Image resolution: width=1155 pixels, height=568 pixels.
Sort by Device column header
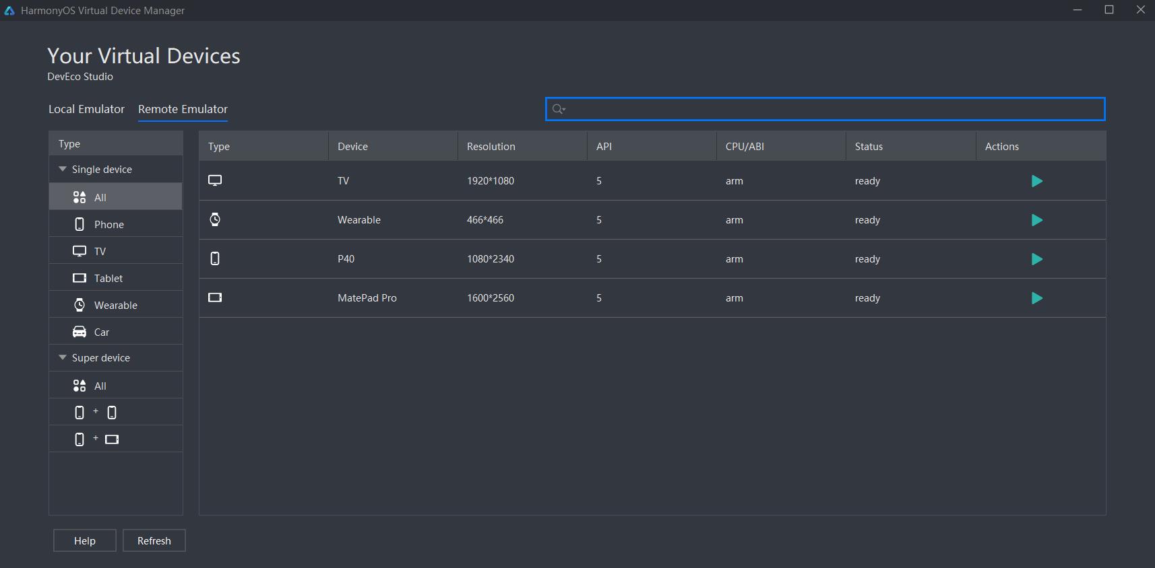point(393,146)
